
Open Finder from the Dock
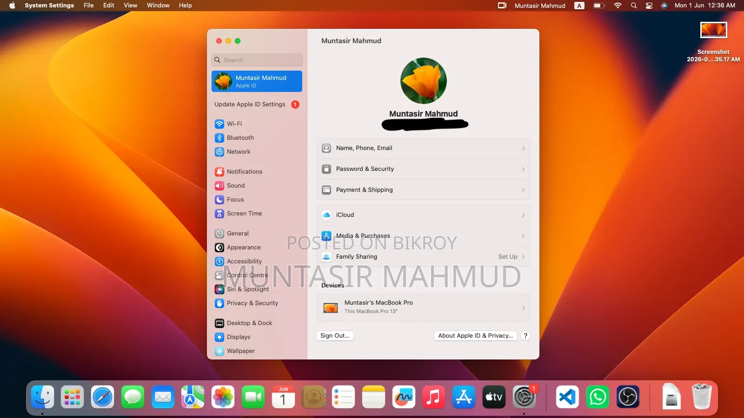43,397
